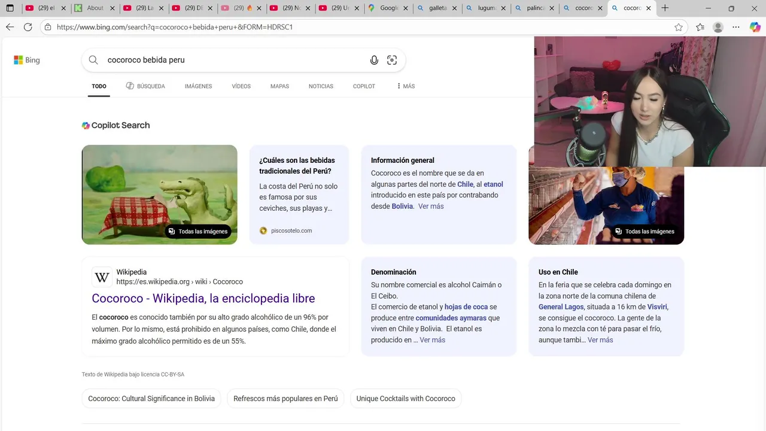Close the 'palinca' search tab
766x431 pixels.
click(551, 8)
